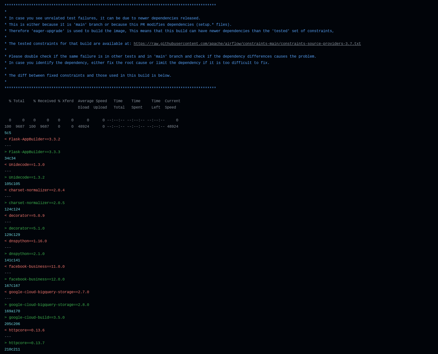Click the added line httpcore==0.13.7
This screenshot has height=354, width=438.
pyautogui.click(x=25, y=343)
